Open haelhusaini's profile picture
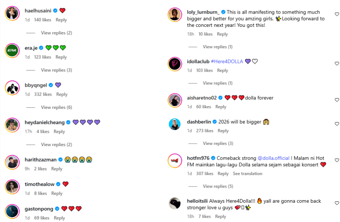 tap(12, 13)
